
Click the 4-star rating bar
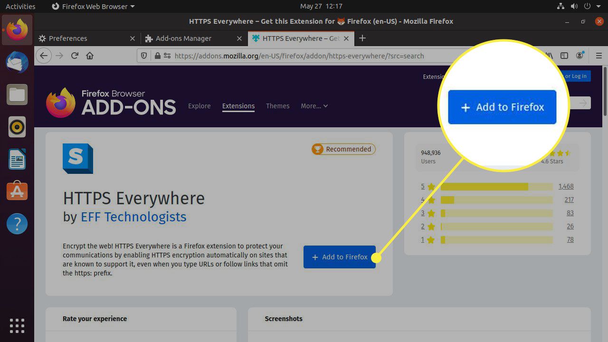(x=497, y=200)
